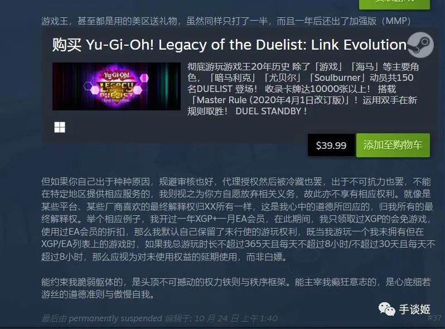The image size is (445, 329).
Task: Click the top line mentioning 加强版（MMP）
Action: tap(226, 21)
